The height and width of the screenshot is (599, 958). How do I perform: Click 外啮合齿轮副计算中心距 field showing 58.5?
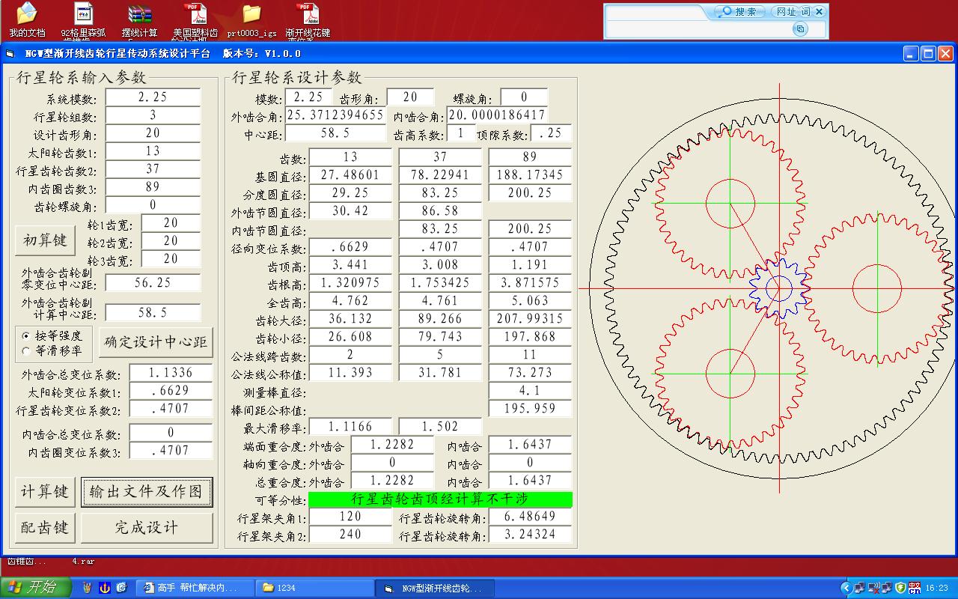coord(153,313)
